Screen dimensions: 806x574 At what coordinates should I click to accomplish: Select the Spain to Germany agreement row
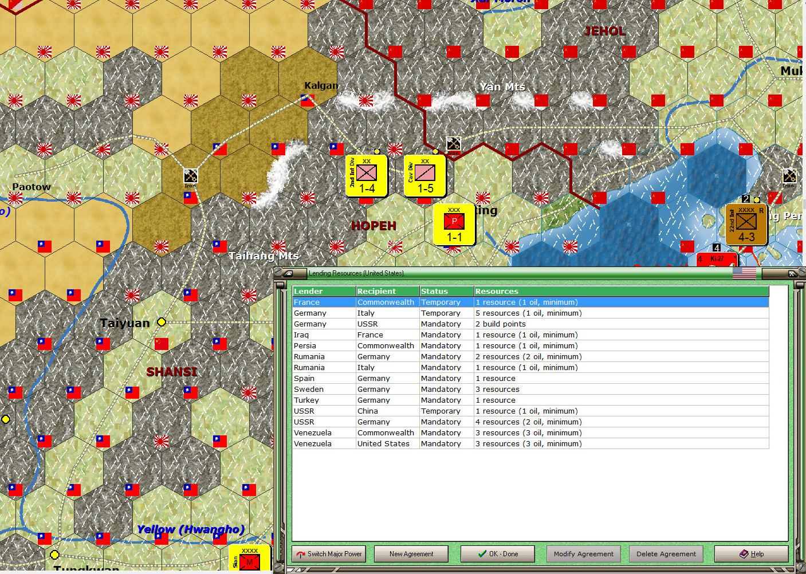coord(530,378)
